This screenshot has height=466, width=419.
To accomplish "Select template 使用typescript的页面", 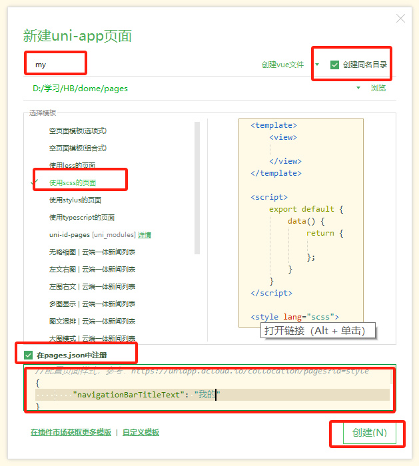I will [x=82, y=217].
